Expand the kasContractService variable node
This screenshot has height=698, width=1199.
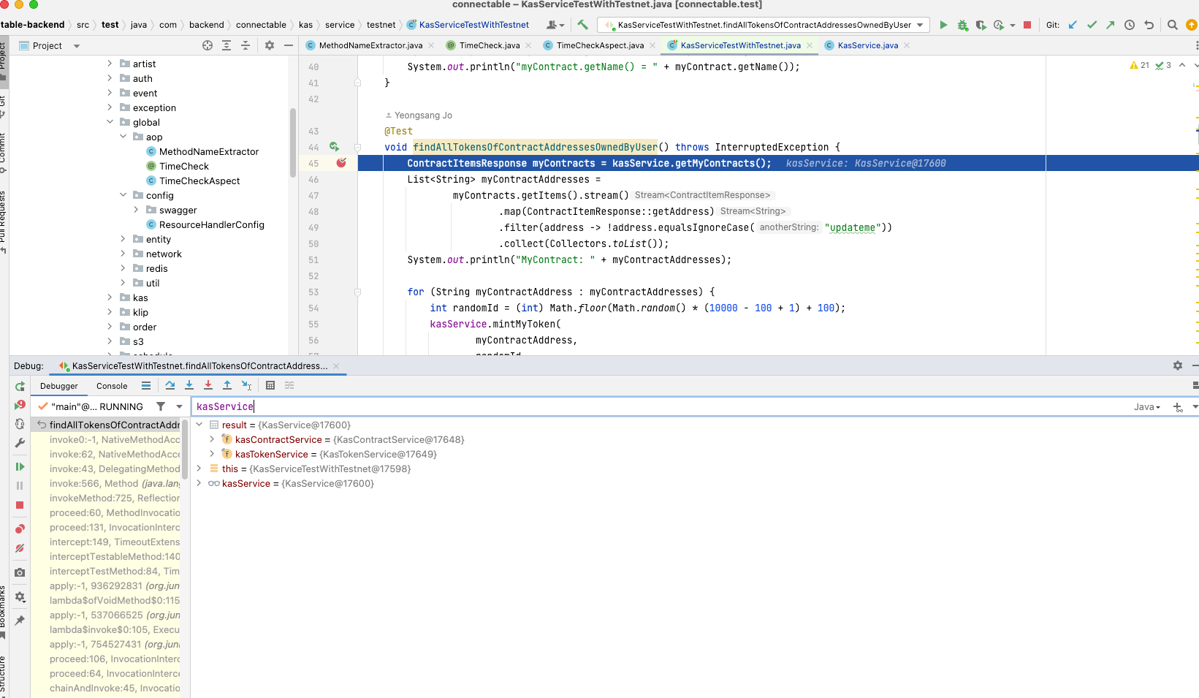tap(212, 439)
